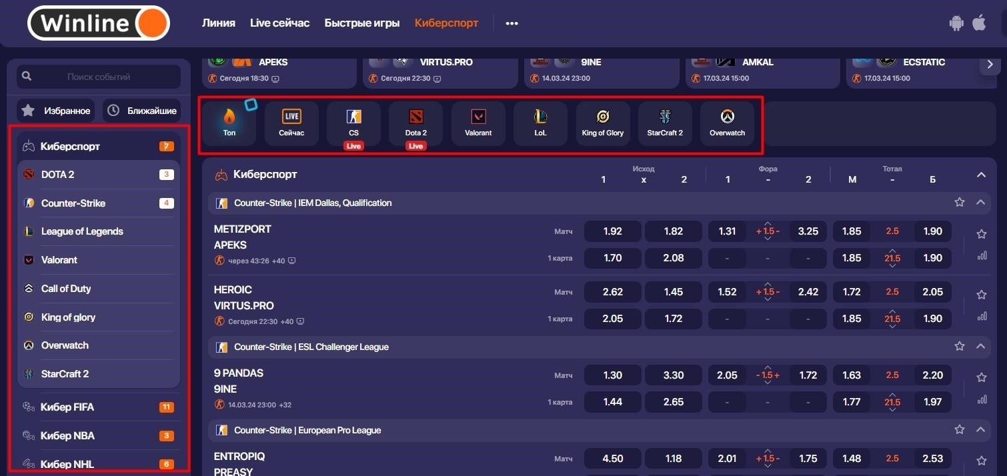Bet on VIRTUS.PRO match win at 1.45
The width and height of the screenshot is (1007, 476).
[x=674, y=292]
